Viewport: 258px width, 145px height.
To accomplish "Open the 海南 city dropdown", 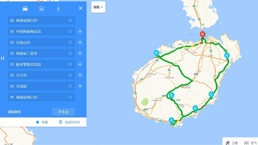I will pyautogui.click(x=98, y=7).
